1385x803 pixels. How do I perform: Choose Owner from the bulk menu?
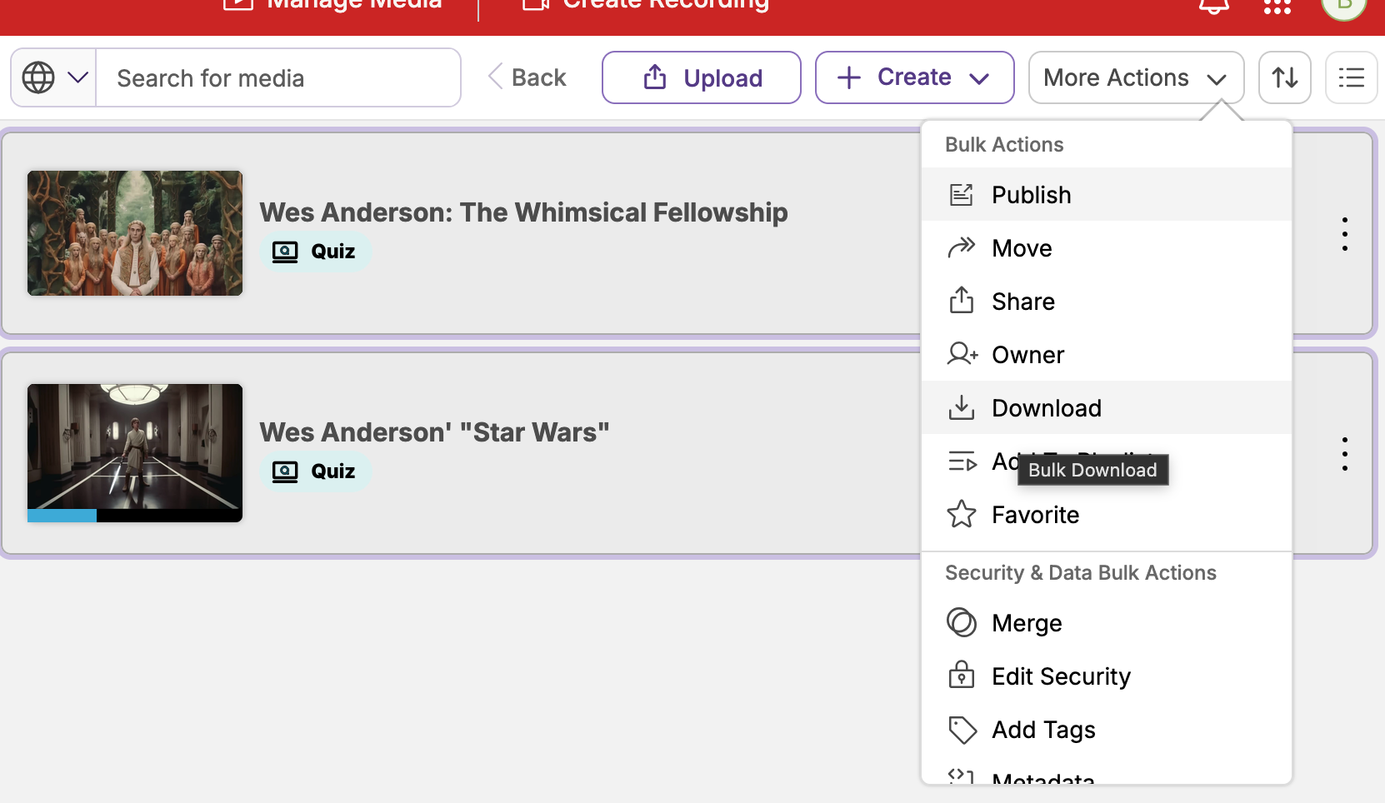[x=1107, y=355]
